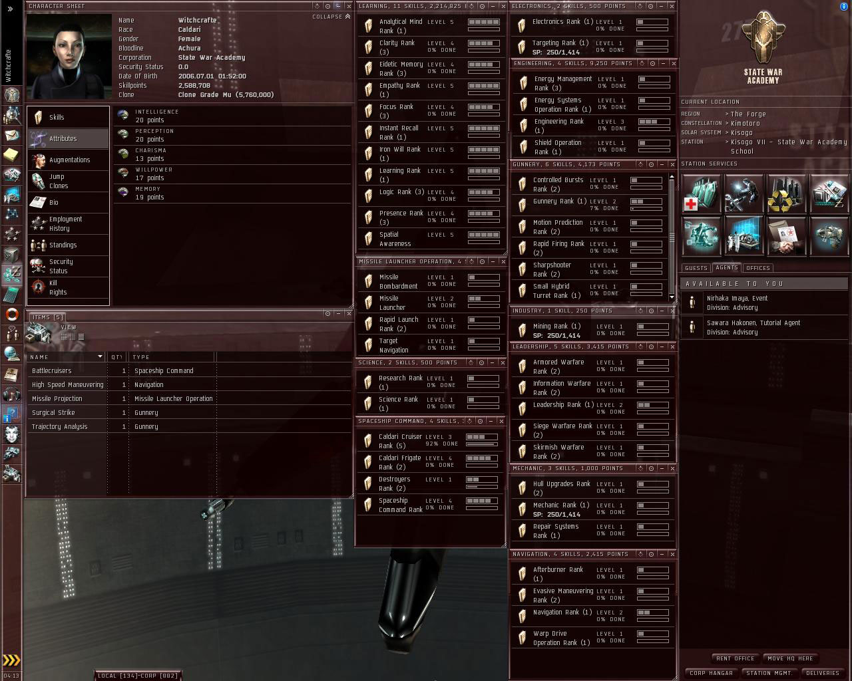Open the Local [134]-Corp [882] chat tab

click(138, 676)
